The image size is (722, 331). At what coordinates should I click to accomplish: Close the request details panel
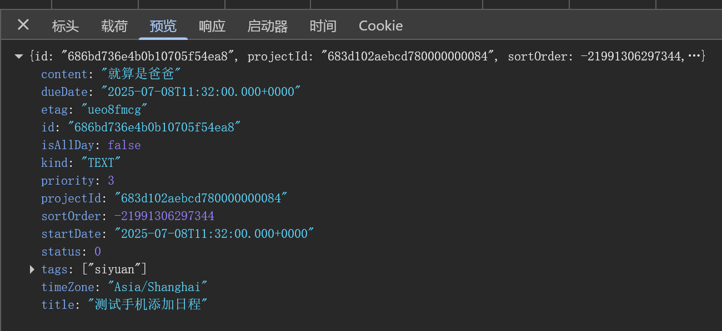[23, 25]
